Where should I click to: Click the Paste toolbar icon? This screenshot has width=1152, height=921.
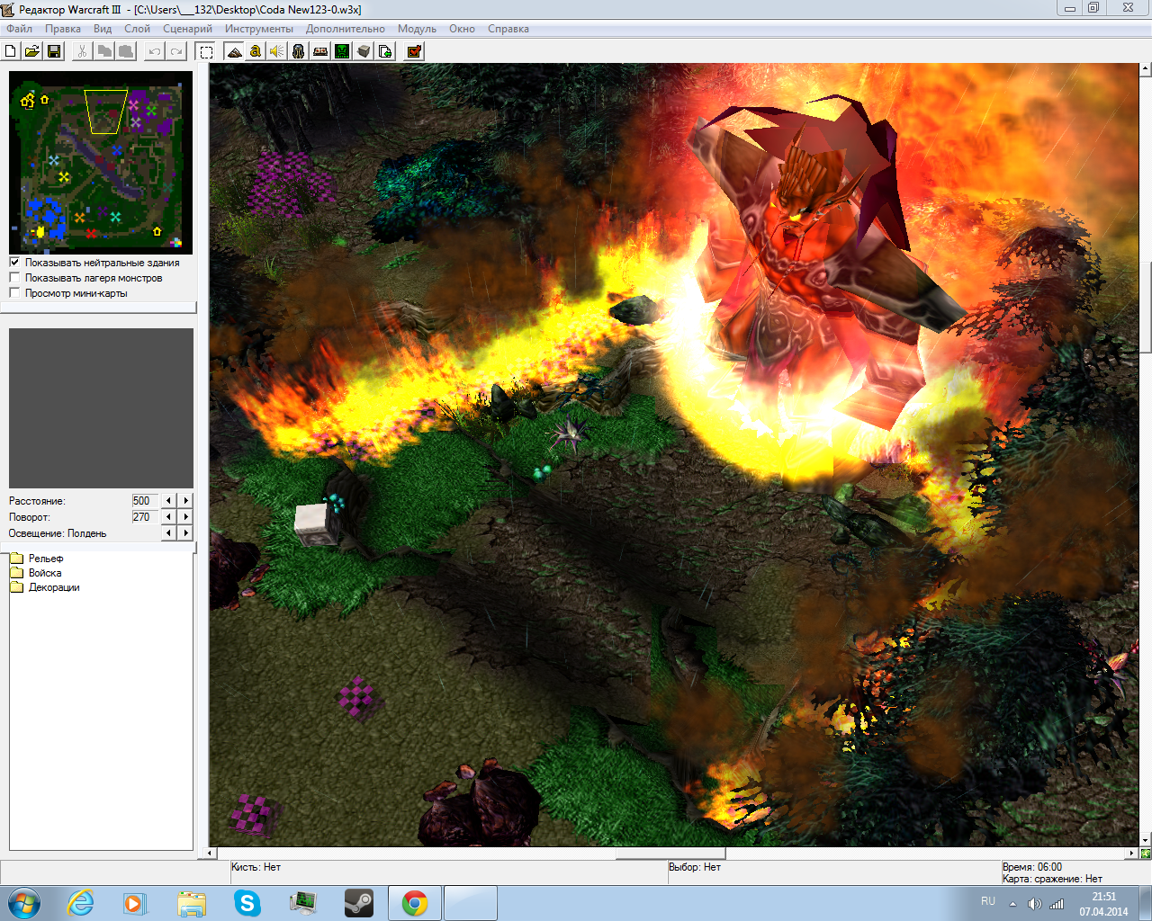126,51
